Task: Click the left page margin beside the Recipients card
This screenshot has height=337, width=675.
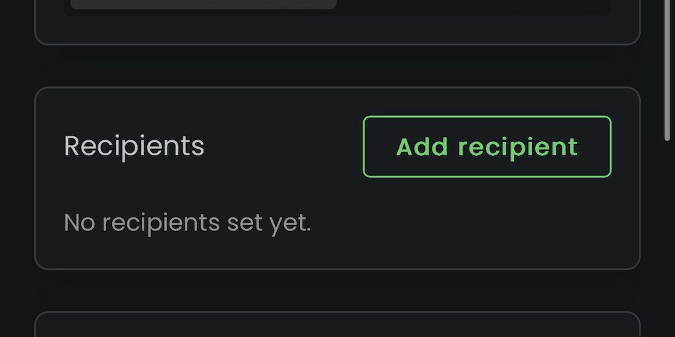Action: coord(16,178)
